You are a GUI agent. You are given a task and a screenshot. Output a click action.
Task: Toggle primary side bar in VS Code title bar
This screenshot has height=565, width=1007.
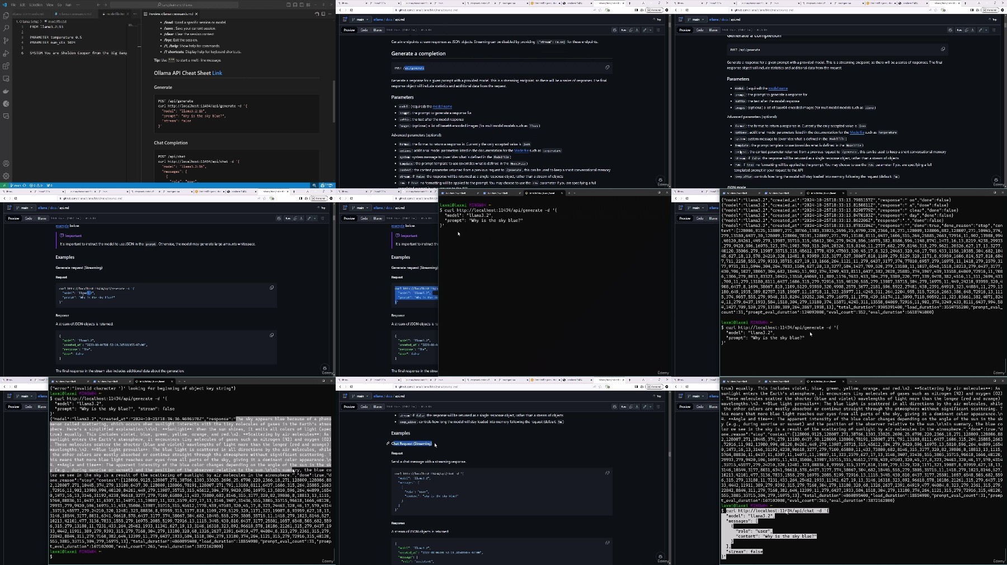[x=289, y=4]
